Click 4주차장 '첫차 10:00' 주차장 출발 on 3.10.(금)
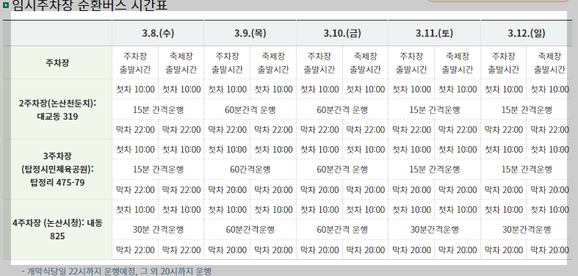 click(319, 210)
